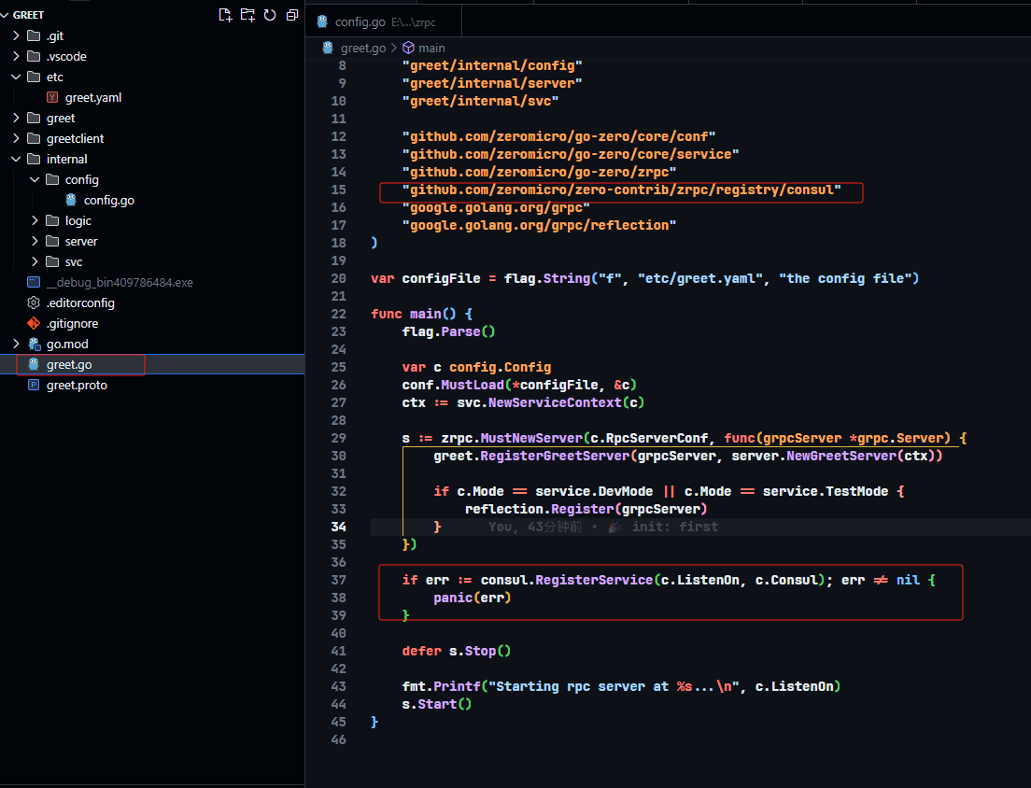1031x788 pixels.
Task: Click line number 37 in the gutter
Action: pyautogui.click(x=338, y=580)
